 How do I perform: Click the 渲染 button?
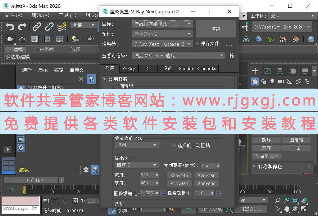[216, 29]
